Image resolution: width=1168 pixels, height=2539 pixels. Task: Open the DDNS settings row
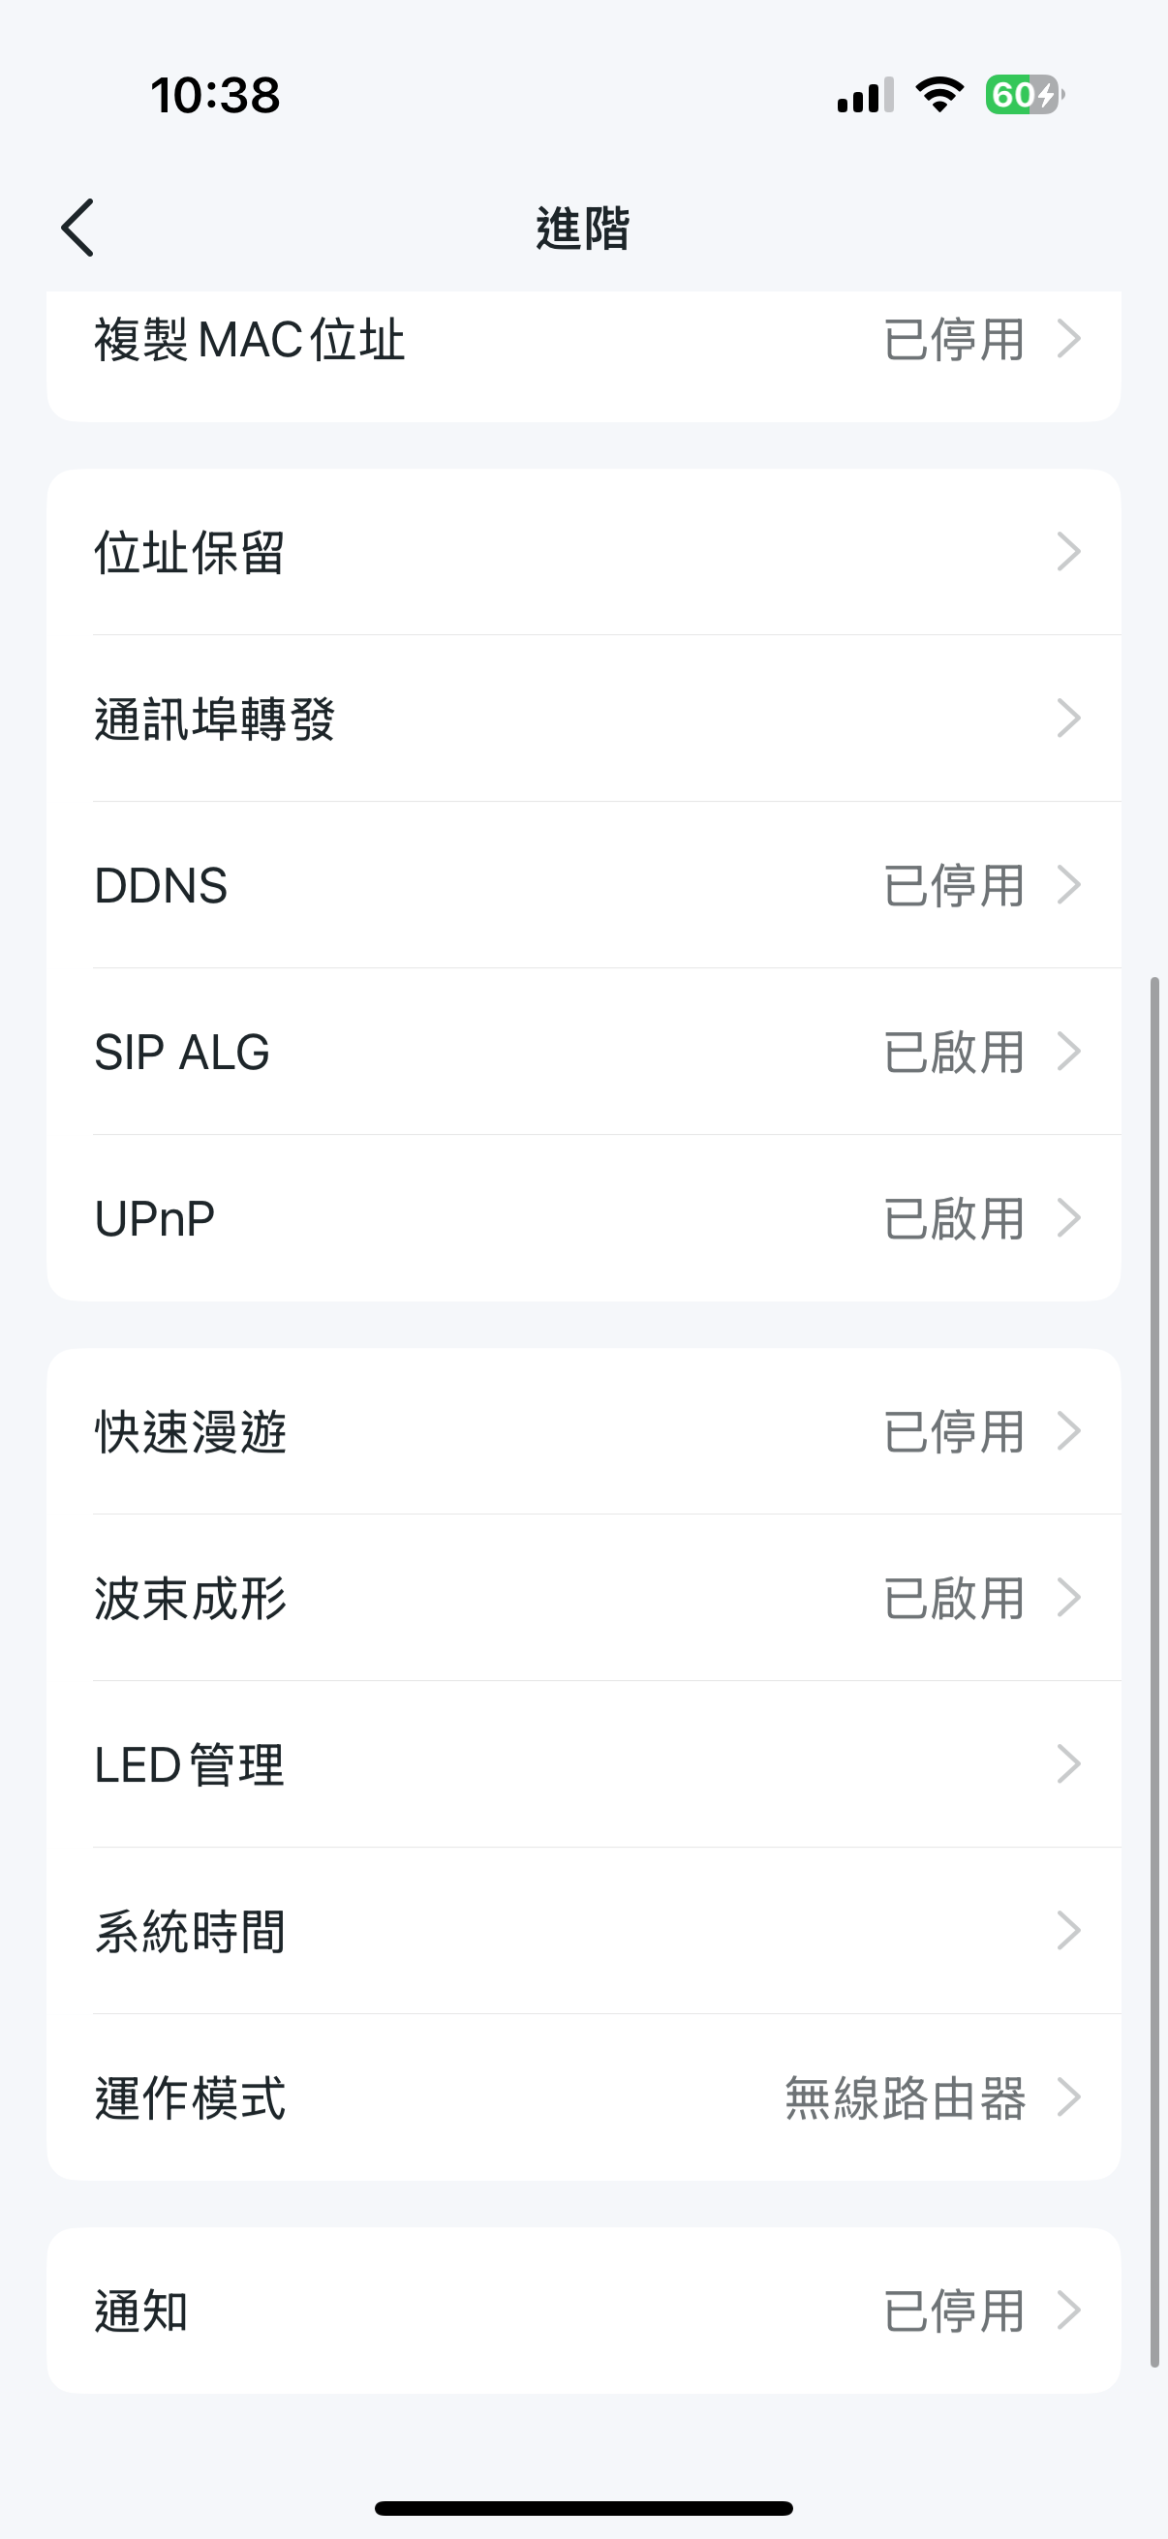tap(583, 885)
